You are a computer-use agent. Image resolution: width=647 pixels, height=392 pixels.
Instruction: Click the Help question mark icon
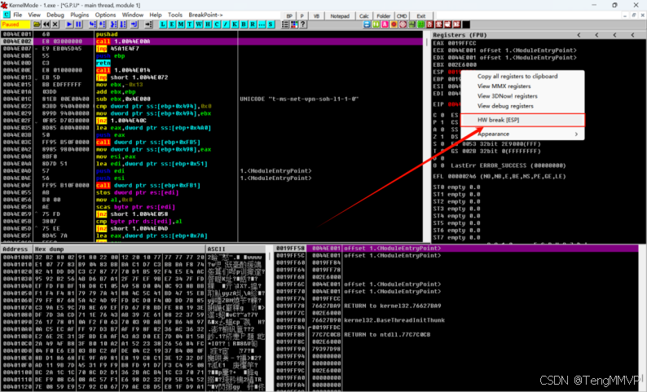303,24
